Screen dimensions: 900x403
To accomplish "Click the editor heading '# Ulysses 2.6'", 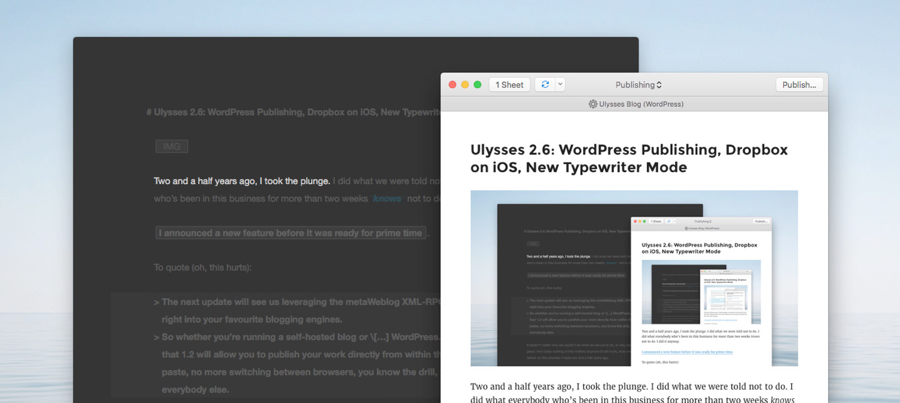I will point(294,112).
